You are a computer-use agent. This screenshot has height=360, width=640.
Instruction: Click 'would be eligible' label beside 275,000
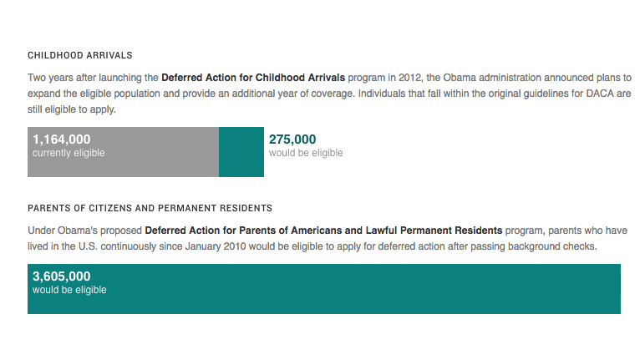tap(306, 153)
